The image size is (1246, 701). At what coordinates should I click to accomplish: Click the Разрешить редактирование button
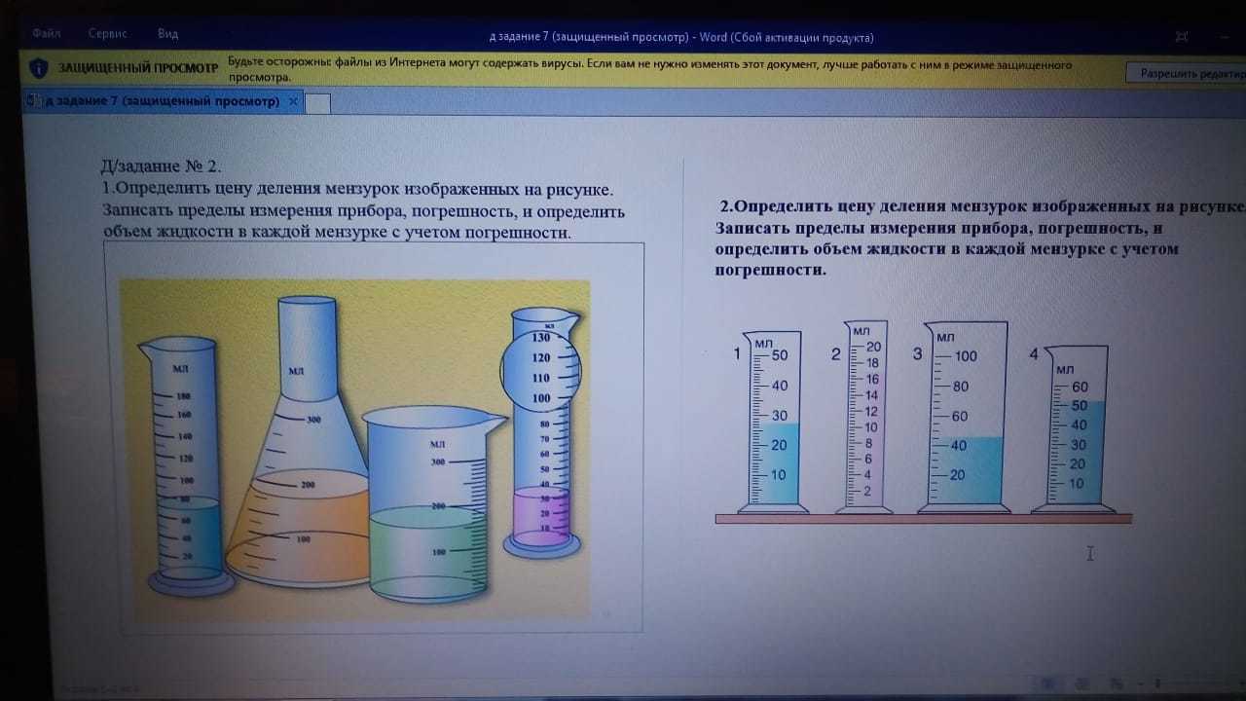click(x=1187, y=74)
